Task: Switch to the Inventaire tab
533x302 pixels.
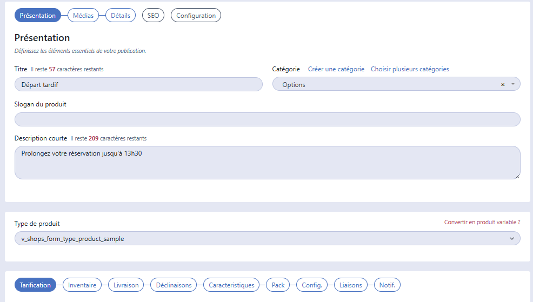Action: [82, 285]
